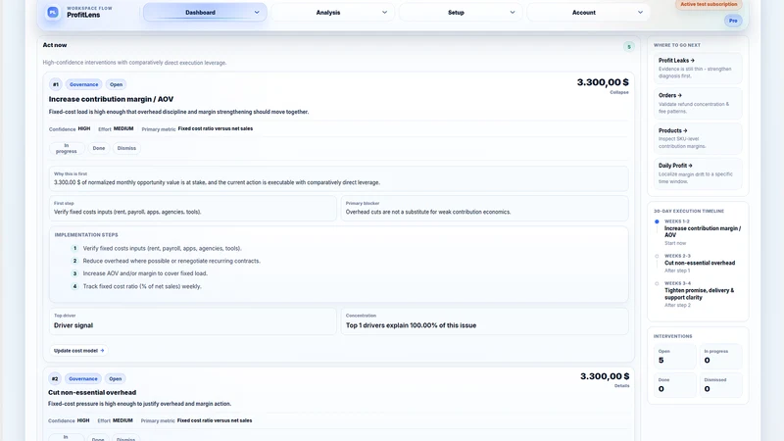
Task: Click implementation step 1 number icon
Action: (75, 248)
